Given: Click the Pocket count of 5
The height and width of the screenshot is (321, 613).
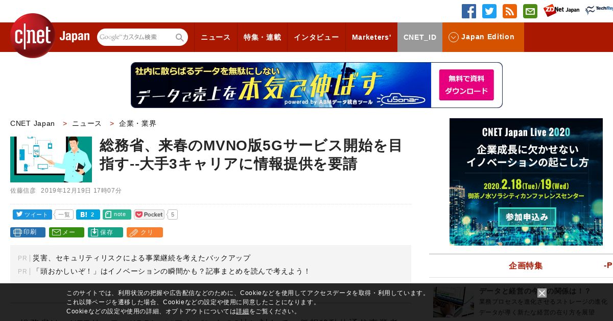Looking at the screenshot, I should [173, 215].
